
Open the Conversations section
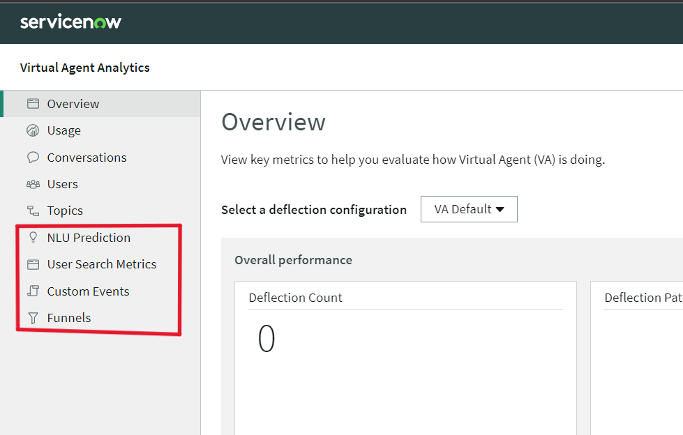click(x=87, y=157)
